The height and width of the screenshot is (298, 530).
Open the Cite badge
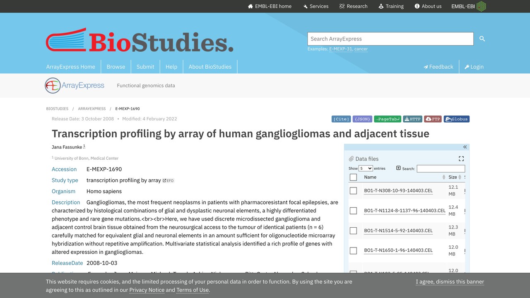341,119
